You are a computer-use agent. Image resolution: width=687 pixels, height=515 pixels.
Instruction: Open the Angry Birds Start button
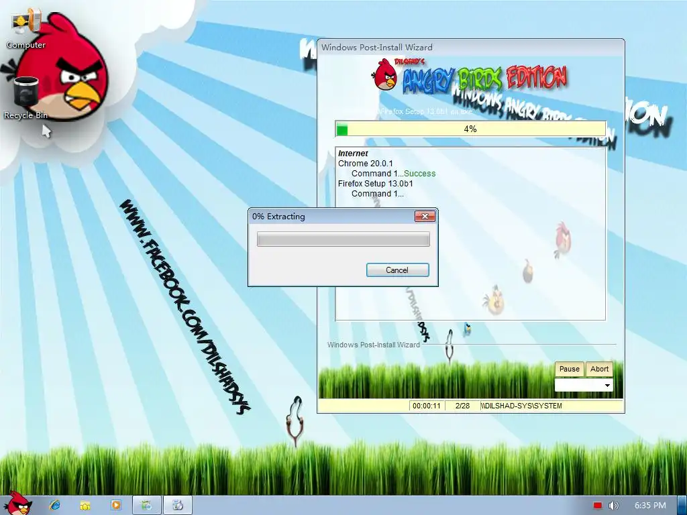coord(18,504)
